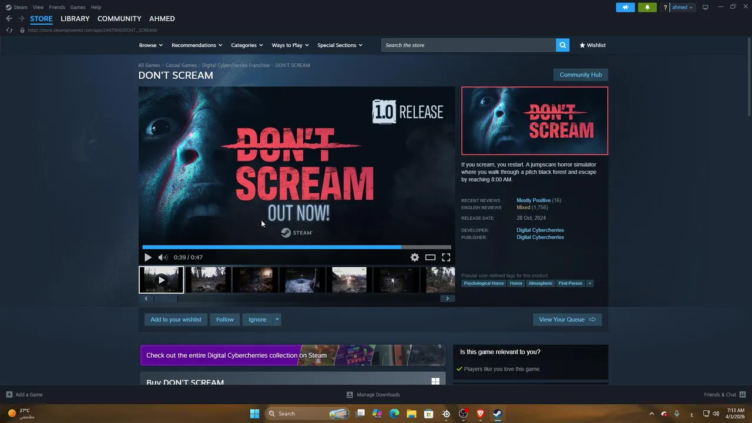Image resolution: width=752 pixels, height=423 pixels.
Task: Go forward with the right arrow navigation icon
Action: click(x=21, y=19)
